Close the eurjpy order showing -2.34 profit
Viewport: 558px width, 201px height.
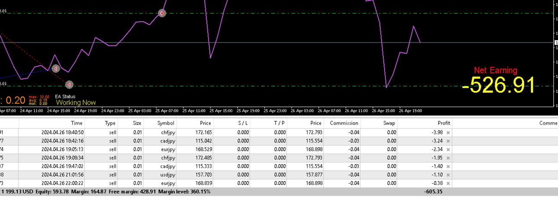click(448, 149)
